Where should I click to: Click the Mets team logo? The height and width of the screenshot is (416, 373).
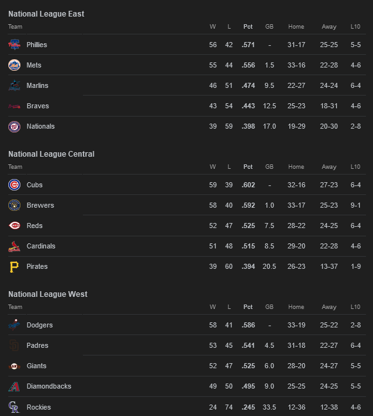[14, 65]
